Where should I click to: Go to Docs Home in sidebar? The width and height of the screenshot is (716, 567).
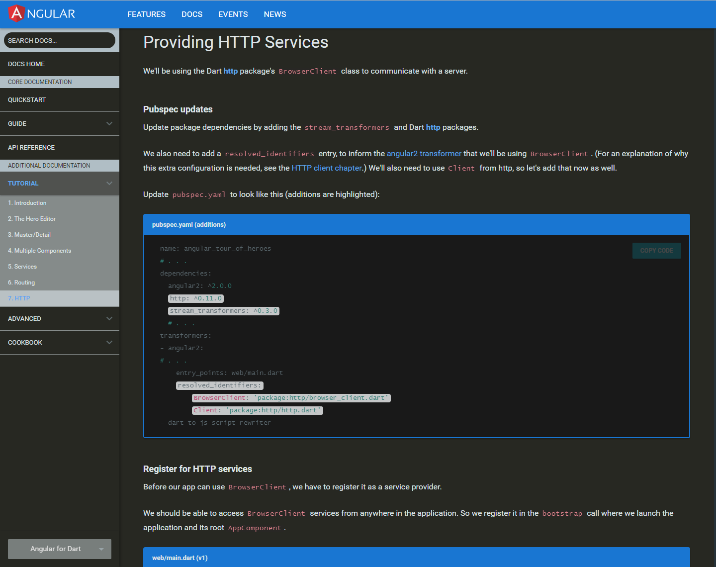tap(26, 64)
